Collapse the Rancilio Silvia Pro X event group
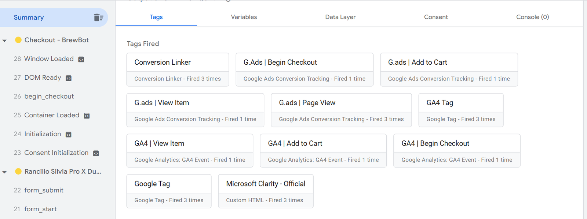This screenshot has width=587, height=219. click(x=5, y=172)
